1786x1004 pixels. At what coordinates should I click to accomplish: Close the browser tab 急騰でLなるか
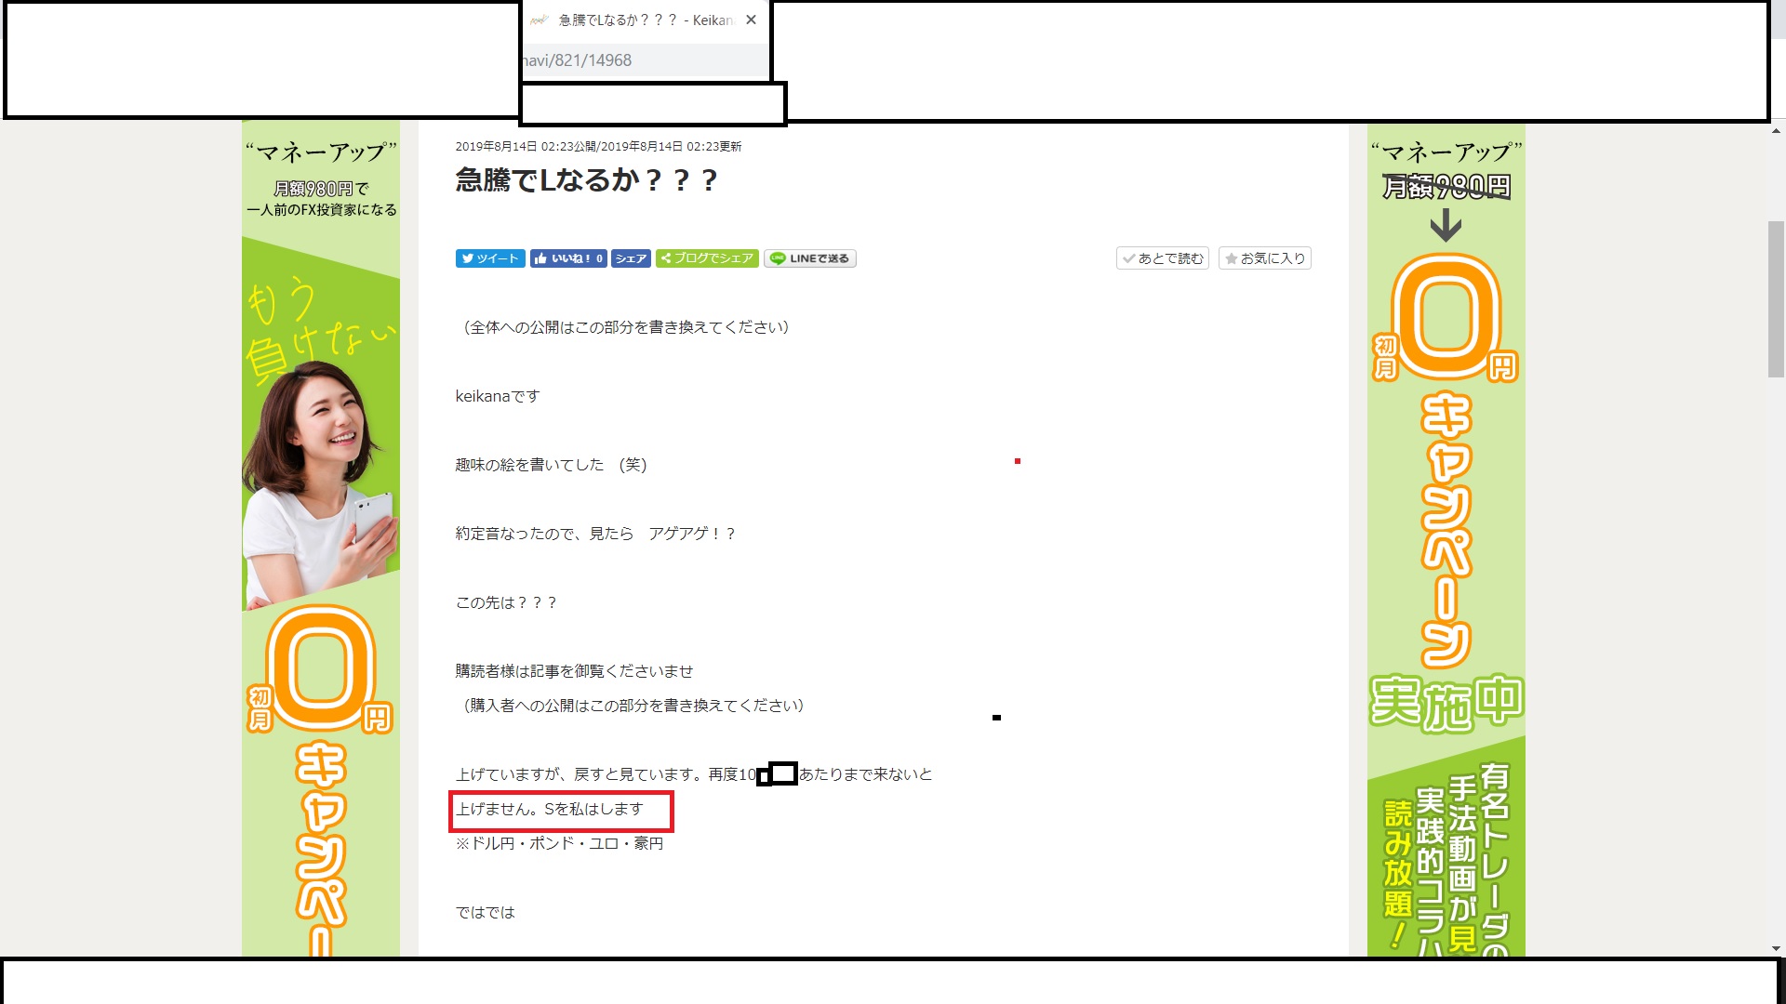pos(752,20)
